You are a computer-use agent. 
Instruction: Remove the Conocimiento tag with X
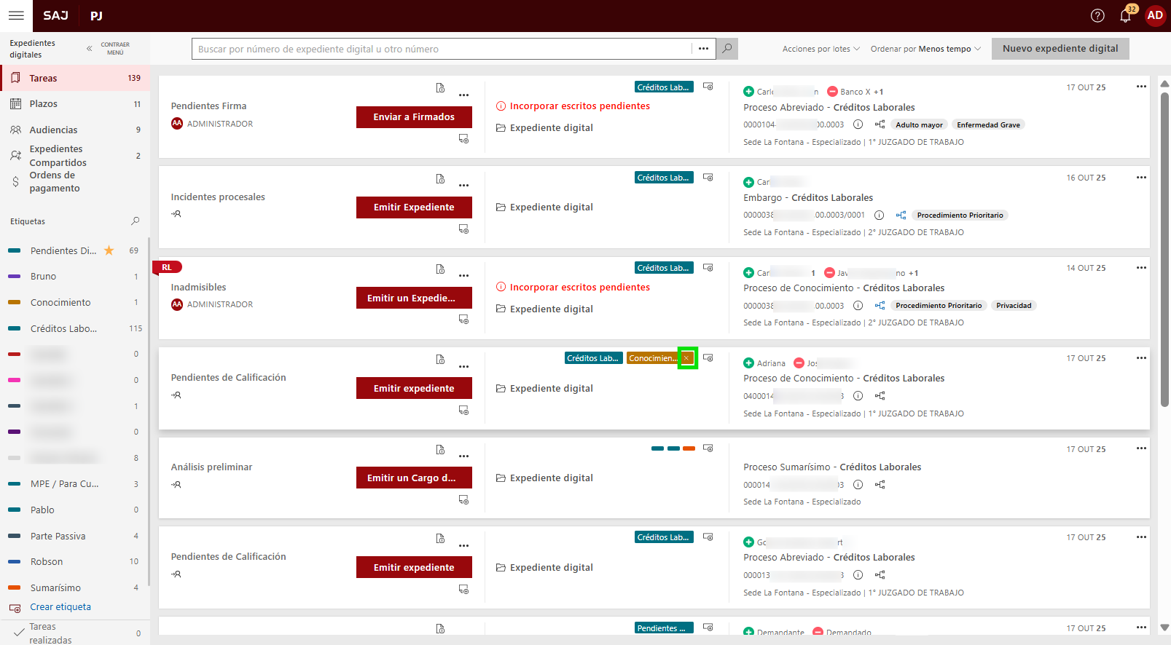pyautogui.click(x=686, y=358)
